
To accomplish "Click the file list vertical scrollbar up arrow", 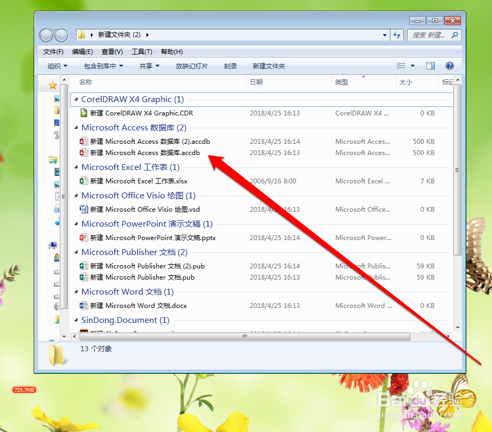I will coord(458,80).
